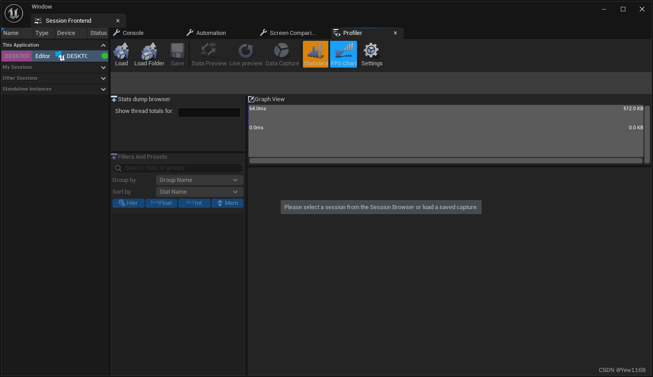The width and height of the screenshot is (653, 377).
Task: Toggle the FPS Chart view button
Action: coord(344,54)
